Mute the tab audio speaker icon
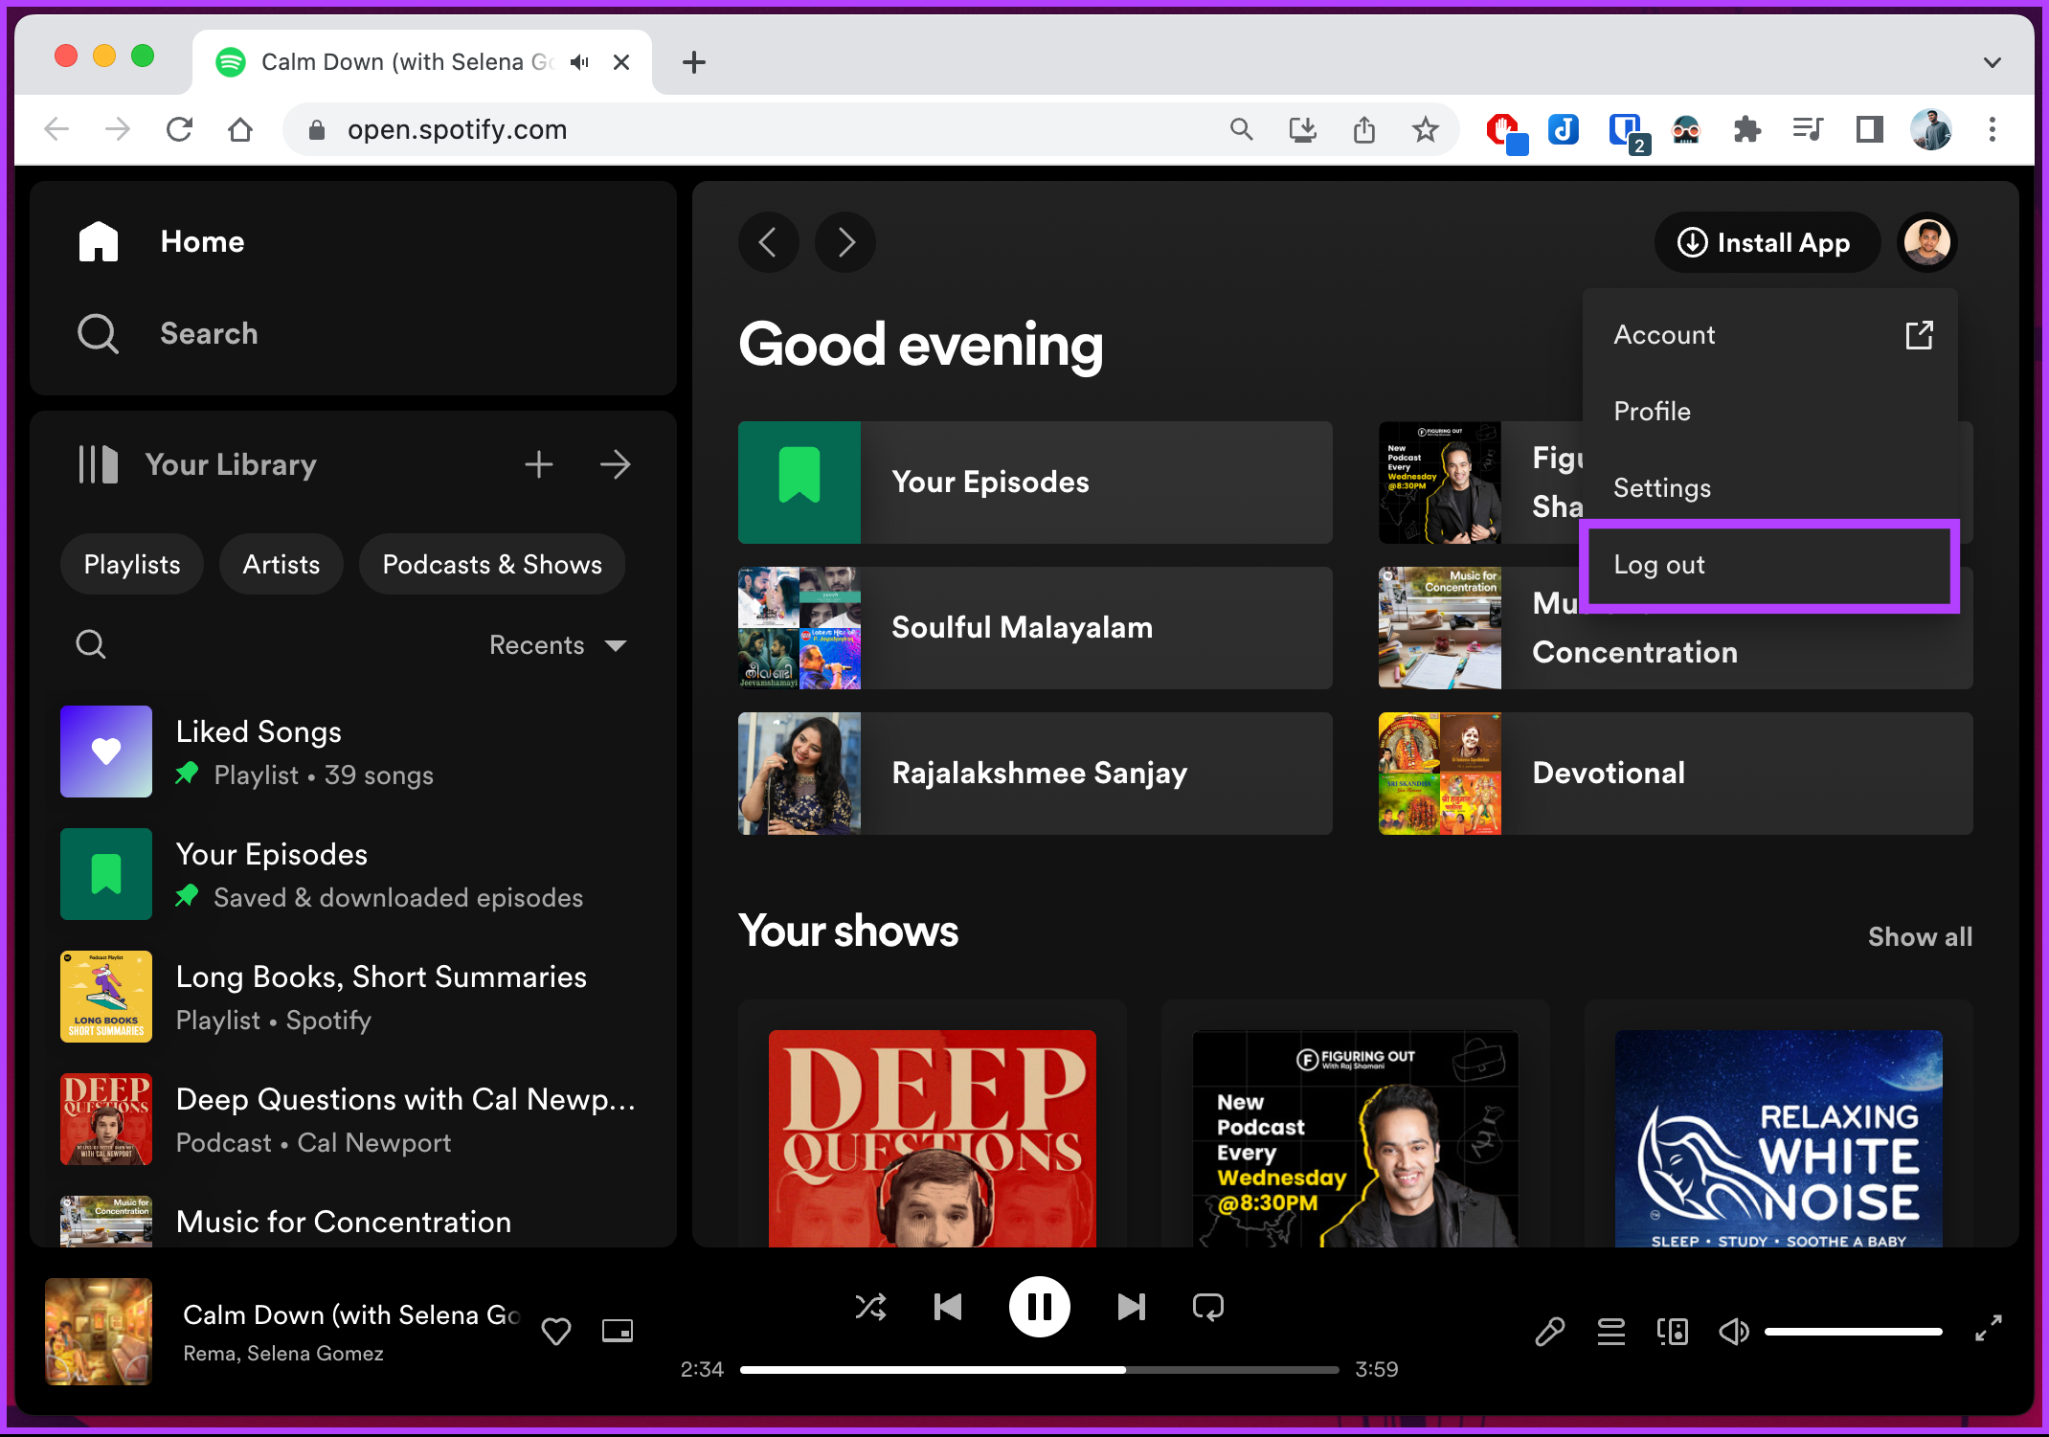The width and height of the screenshot is (2049, 1437). [x=579, y=62]
